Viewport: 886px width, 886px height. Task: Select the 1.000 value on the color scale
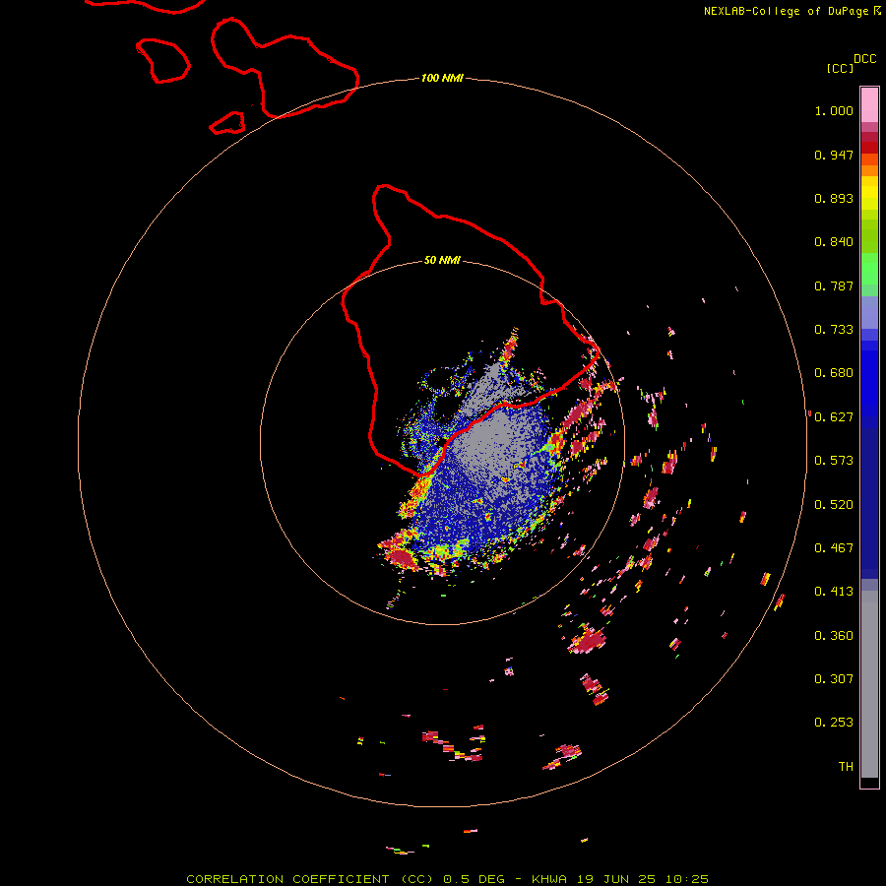point(834,110)
